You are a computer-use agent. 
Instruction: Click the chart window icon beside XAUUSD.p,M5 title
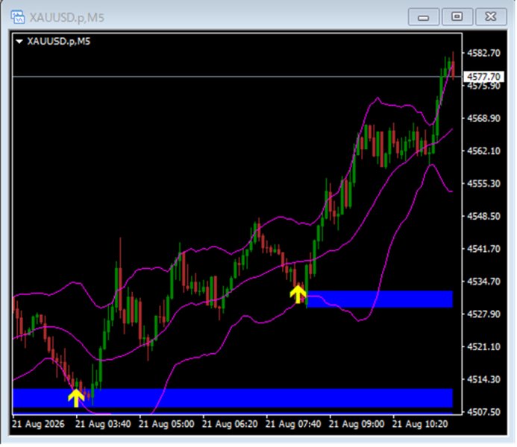pyautogui.click(x=17, y=17)
